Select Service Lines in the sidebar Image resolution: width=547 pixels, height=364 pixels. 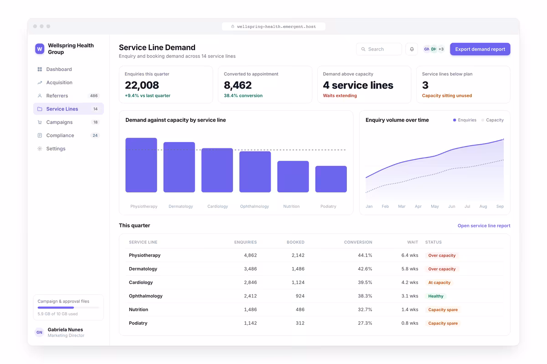click(68, 109)
